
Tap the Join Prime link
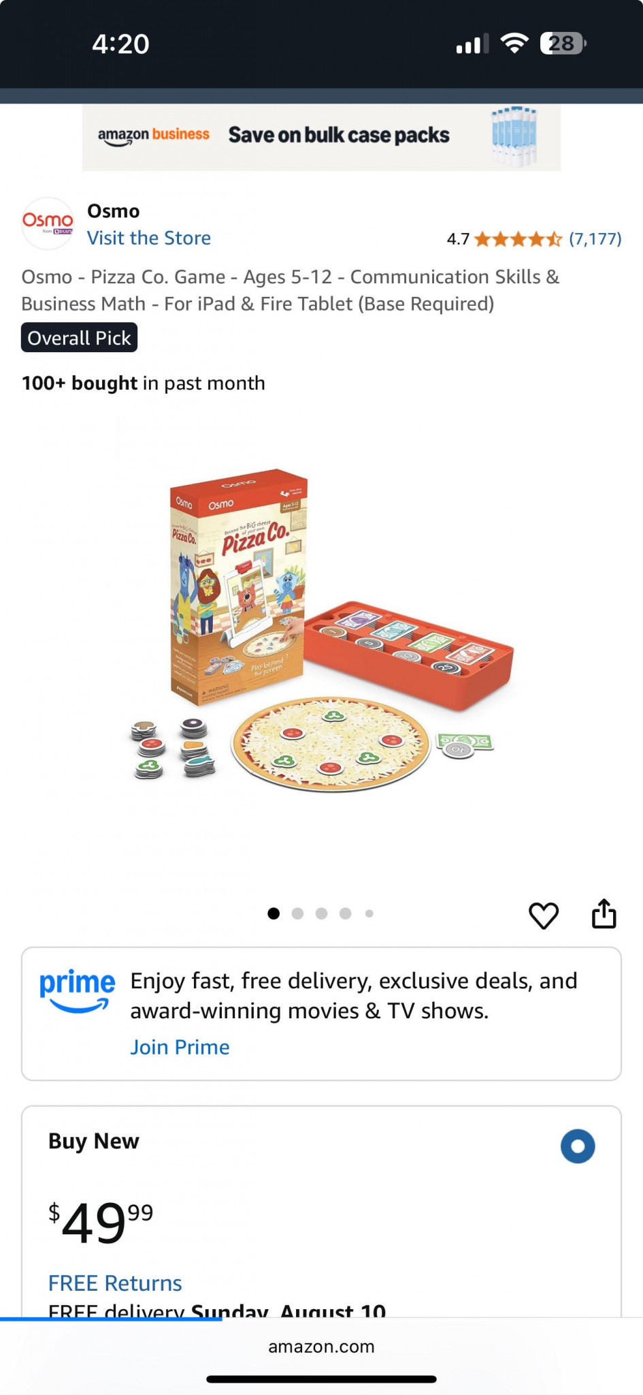click(180, 1047)
